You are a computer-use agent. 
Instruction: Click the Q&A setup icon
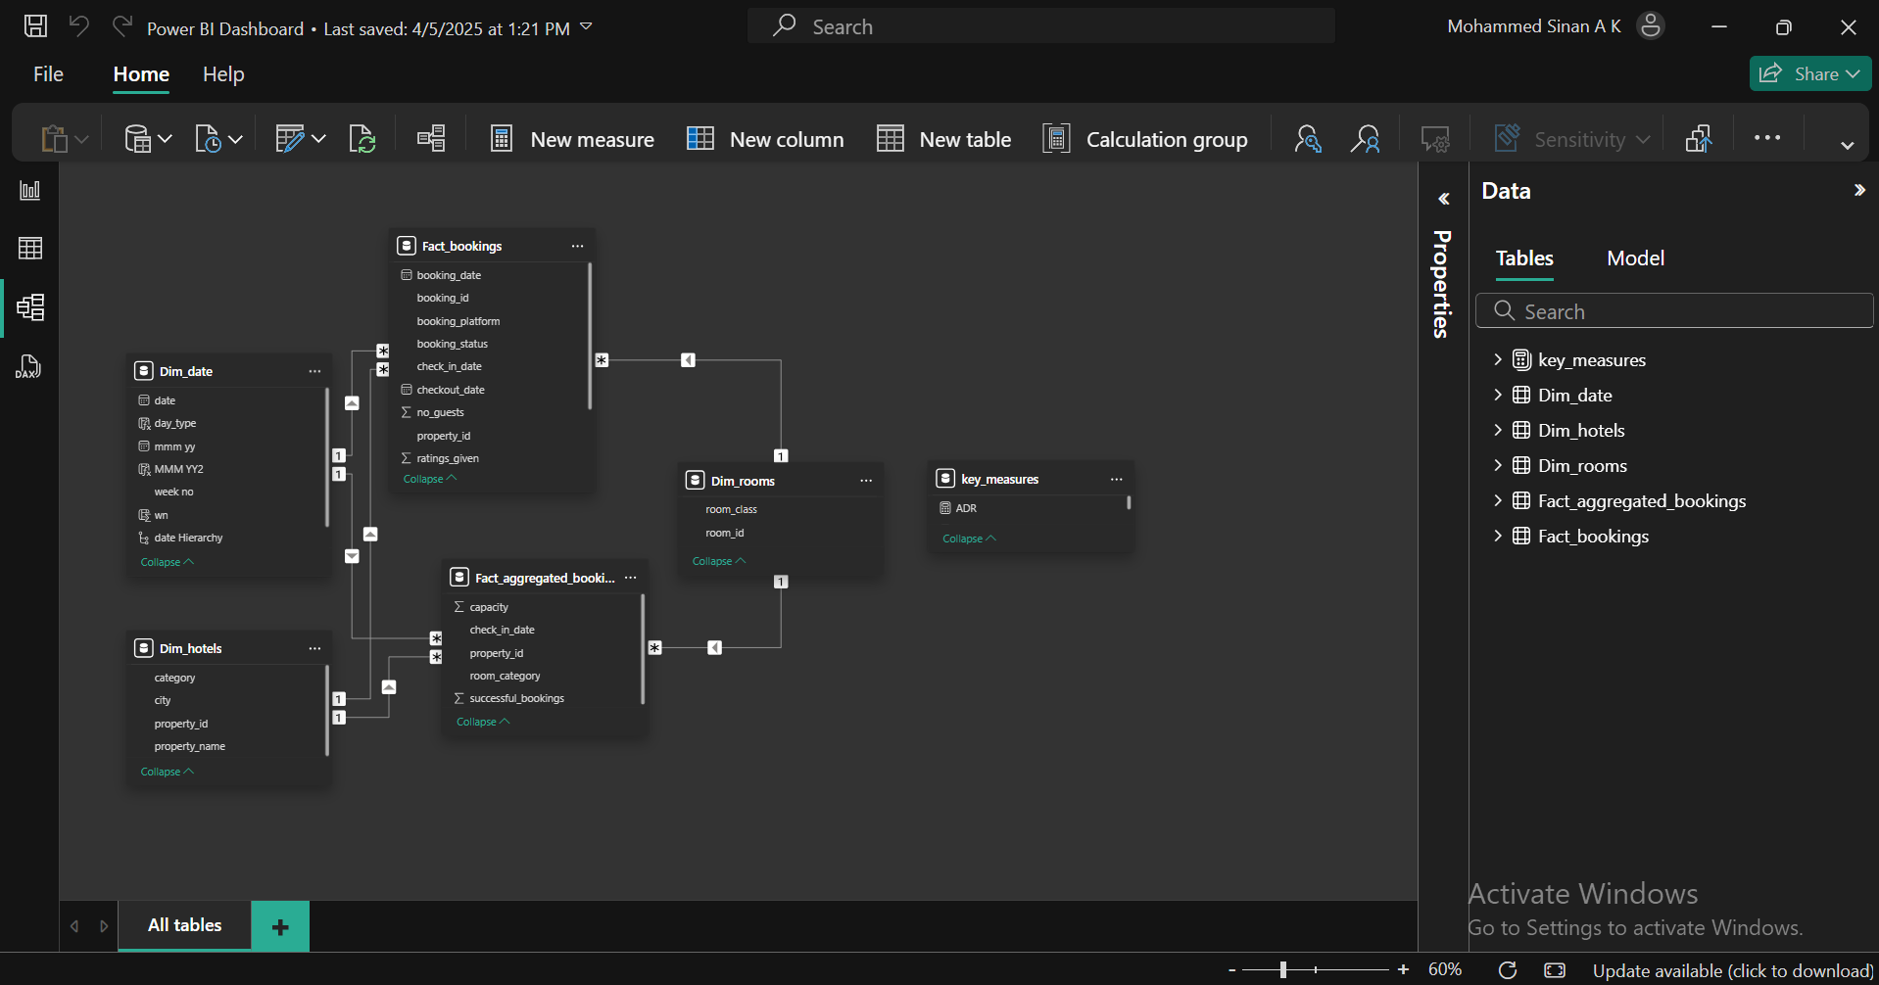tap(1435, 139)
